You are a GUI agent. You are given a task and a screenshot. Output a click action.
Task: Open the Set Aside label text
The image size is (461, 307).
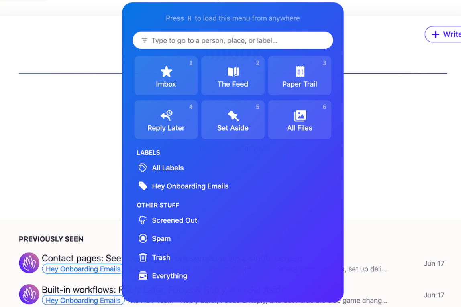[x=233, y=128]
